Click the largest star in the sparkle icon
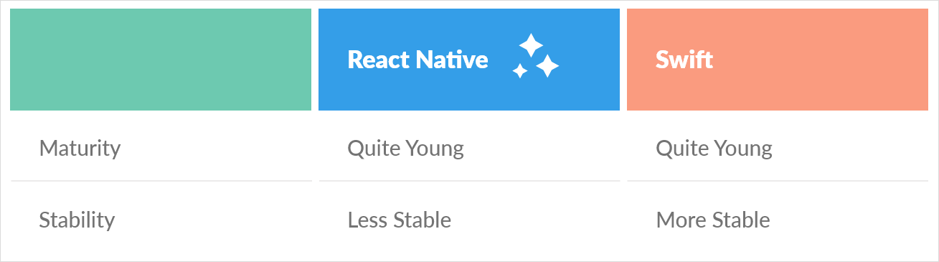Viewport: 939px width, 262px height. point(531,45)
